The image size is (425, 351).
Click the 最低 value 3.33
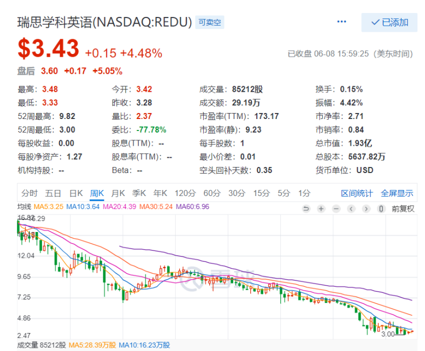pos(50,103)
